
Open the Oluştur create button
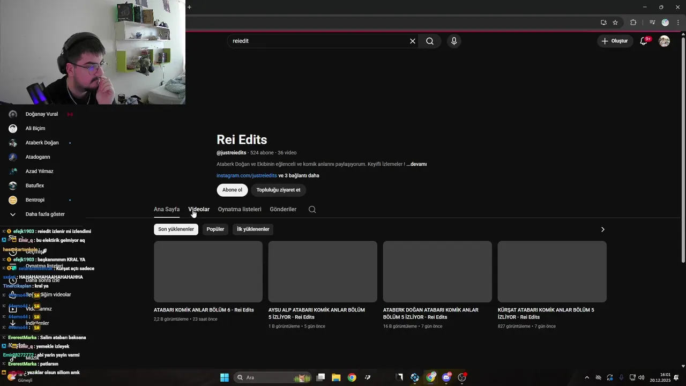point(615,41)
